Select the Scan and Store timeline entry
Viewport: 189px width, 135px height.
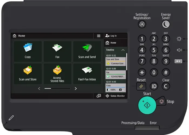[116, 62]
